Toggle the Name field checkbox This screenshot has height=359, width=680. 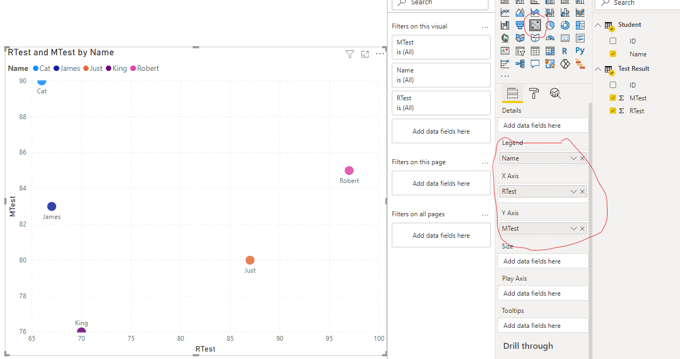tap(613, 54)
